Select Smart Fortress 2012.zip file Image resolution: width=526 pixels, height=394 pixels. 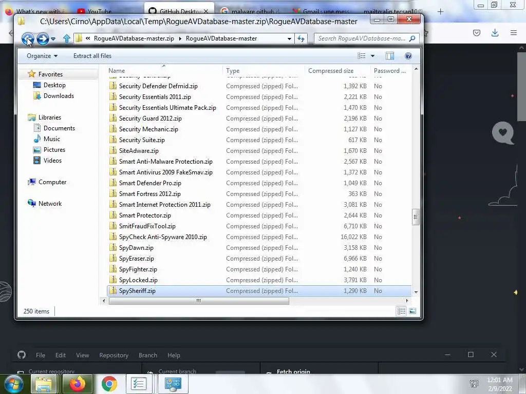pos(149,193)
